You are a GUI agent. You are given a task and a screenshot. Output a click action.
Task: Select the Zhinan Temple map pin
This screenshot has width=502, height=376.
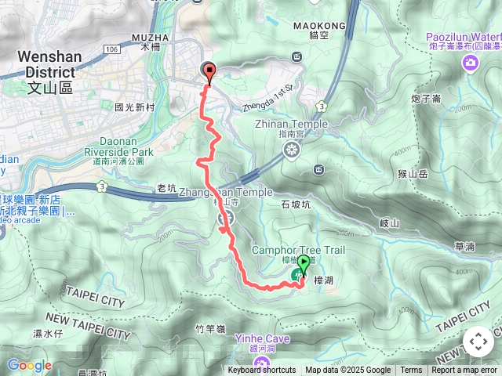point(292,150)
